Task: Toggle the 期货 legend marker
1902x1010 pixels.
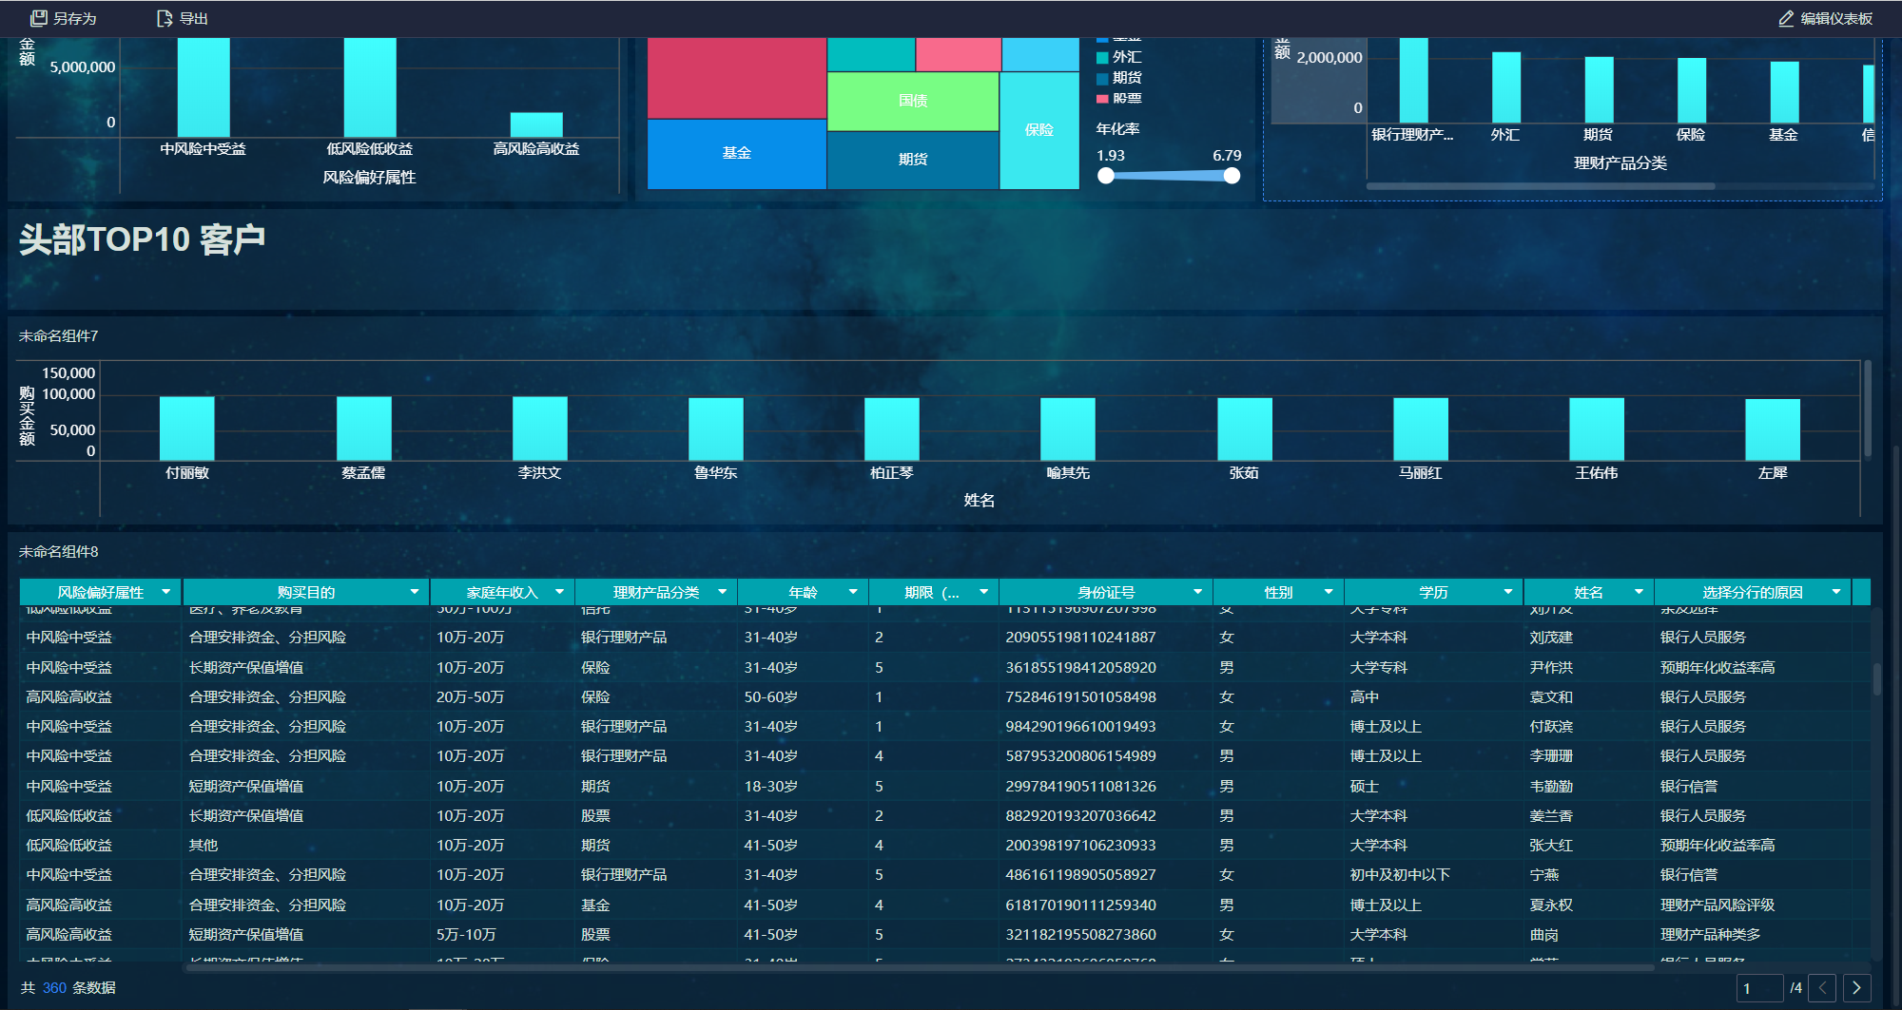Action: click(1102, 78)
